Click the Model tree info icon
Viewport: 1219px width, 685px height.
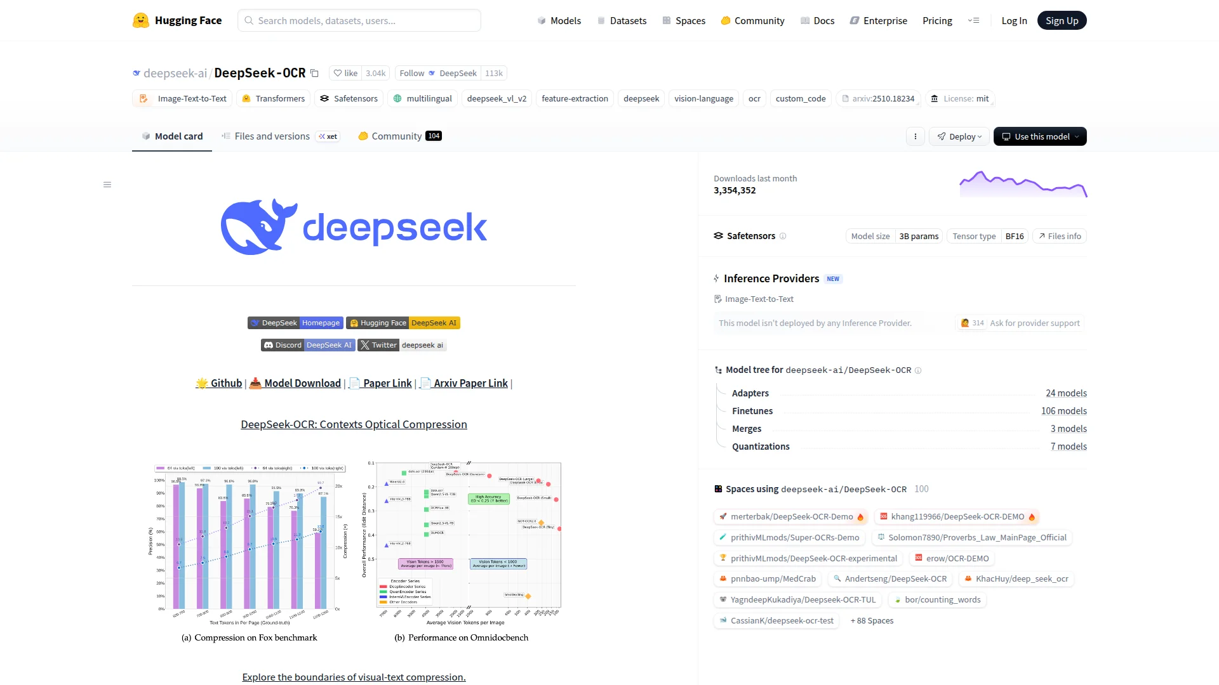click(x=919, y=371)
